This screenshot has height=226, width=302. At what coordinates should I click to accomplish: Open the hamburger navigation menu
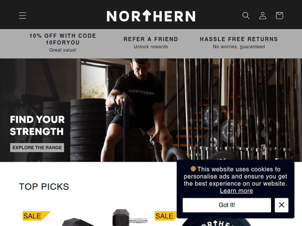coord(23,16)
